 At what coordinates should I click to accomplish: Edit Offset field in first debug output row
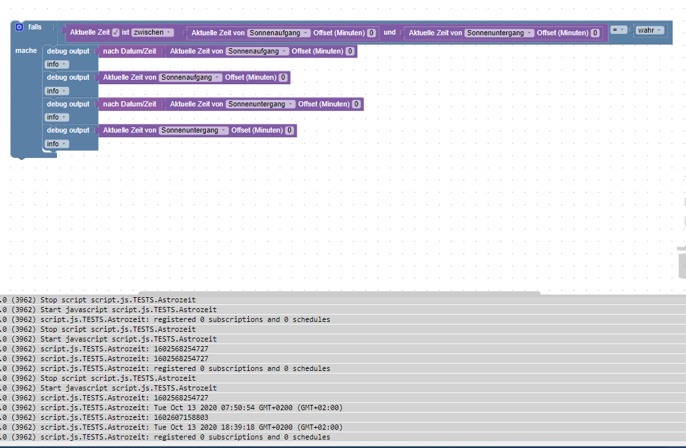click(x=350, y=51)
